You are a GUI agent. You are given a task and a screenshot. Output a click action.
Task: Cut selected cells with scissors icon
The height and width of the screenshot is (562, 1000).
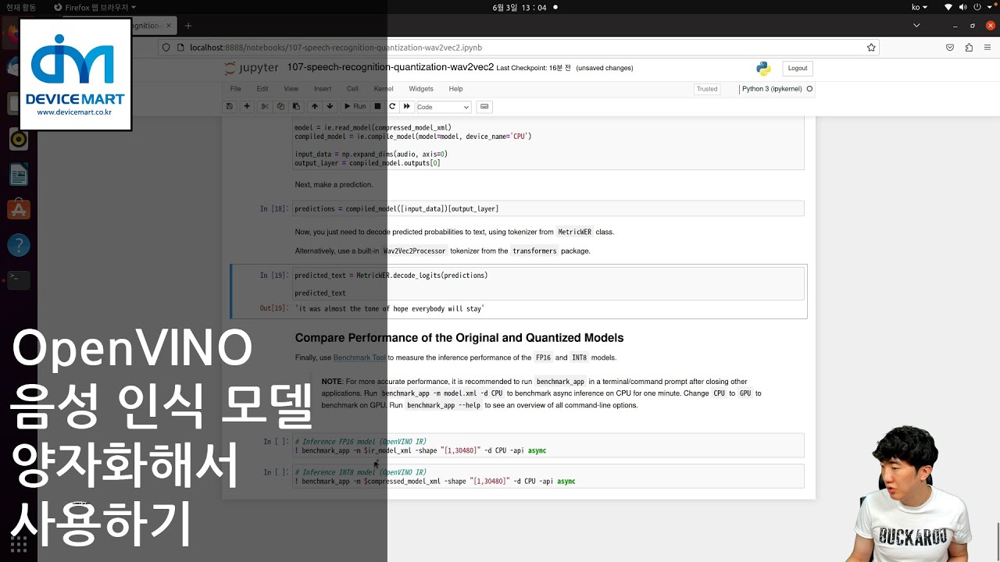click(265, 106)
